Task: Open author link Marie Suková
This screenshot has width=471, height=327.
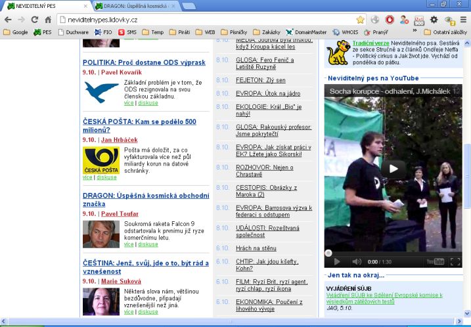Action: click(121, 281)
